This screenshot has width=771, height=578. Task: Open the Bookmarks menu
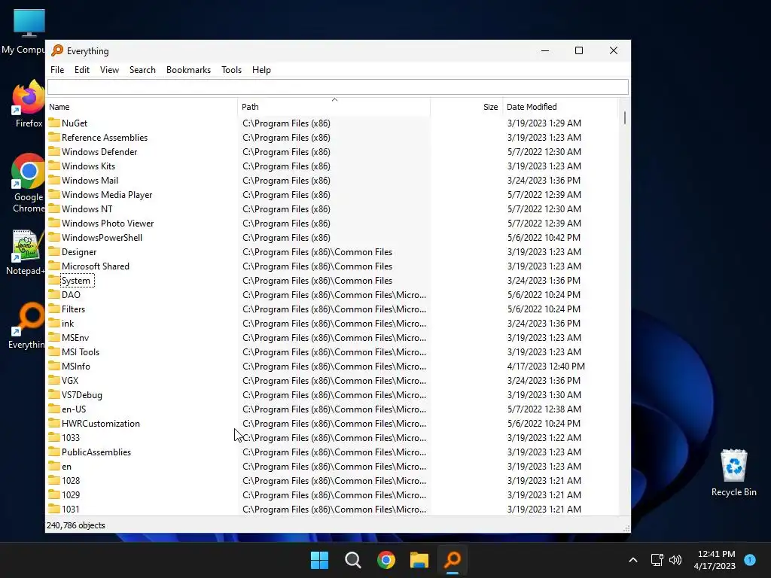pyautogui.click(x=188, y=70)
